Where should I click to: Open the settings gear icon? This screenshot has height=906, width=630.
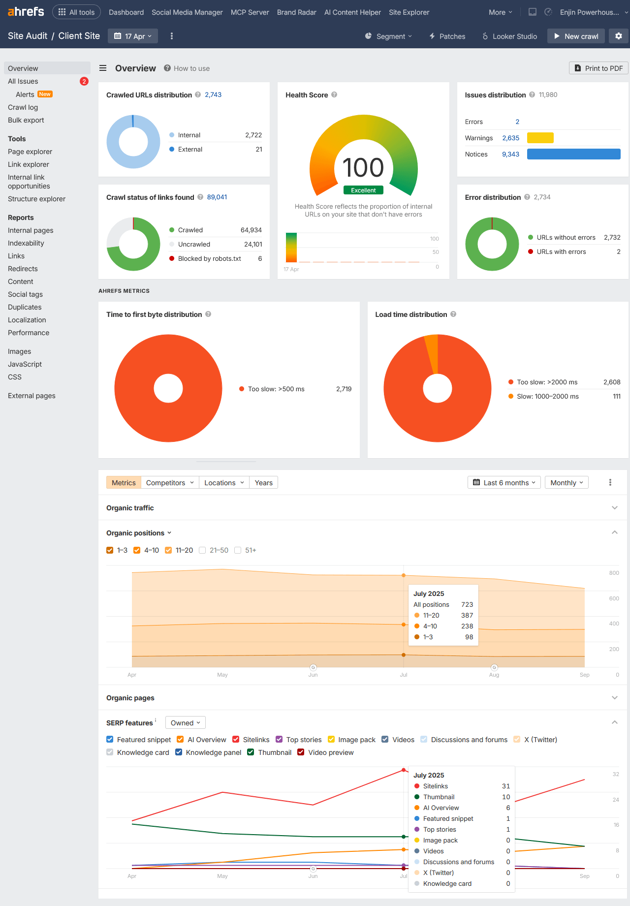pos(619,36)
